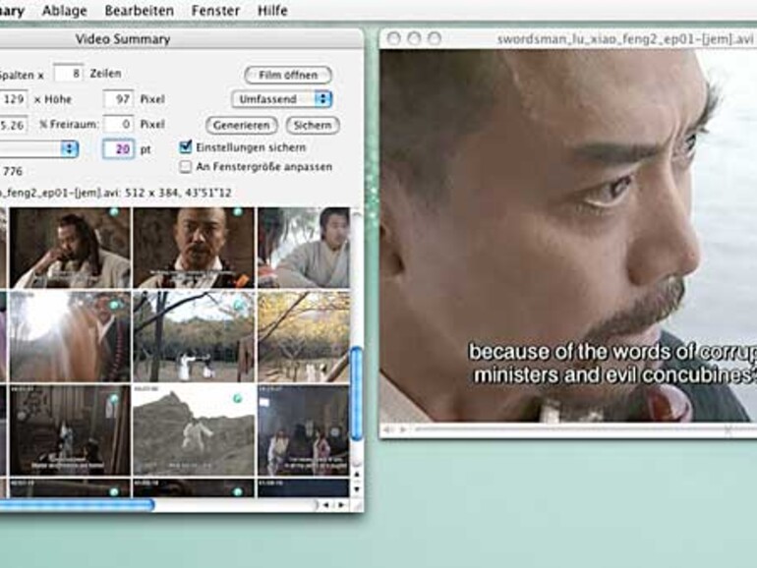Click the Film öffnen button
The width and height of the screenshot is (757, 568).
(x=288, y=75)
